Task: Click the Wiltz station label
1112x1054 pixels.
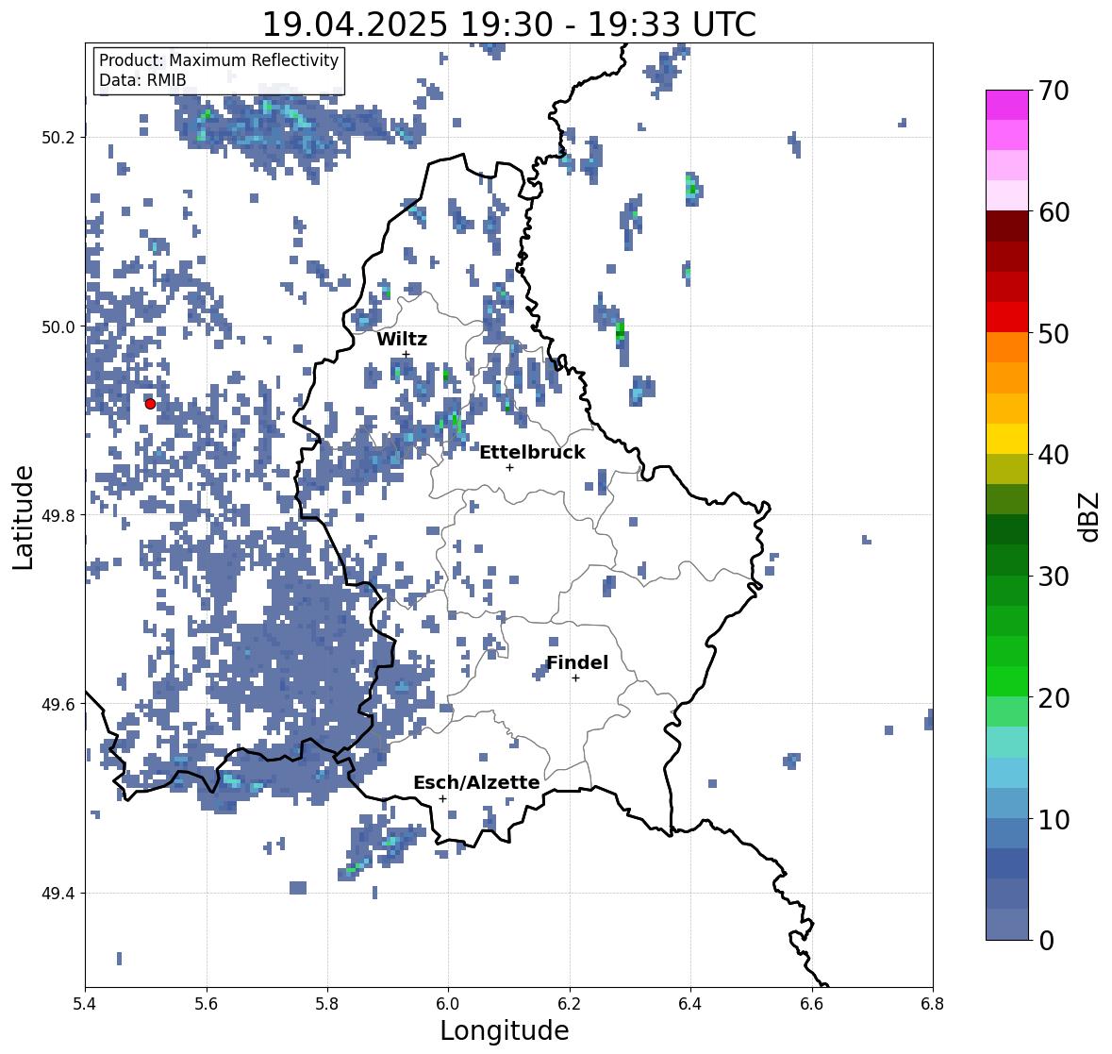Action: [x=402, y=339]
